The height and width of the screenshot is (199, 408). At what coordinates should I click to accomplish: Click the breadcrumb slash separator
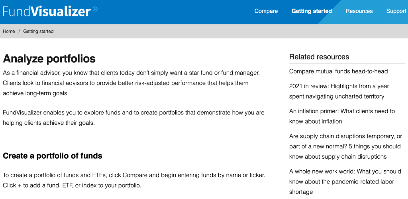click(x=19, y=31)
